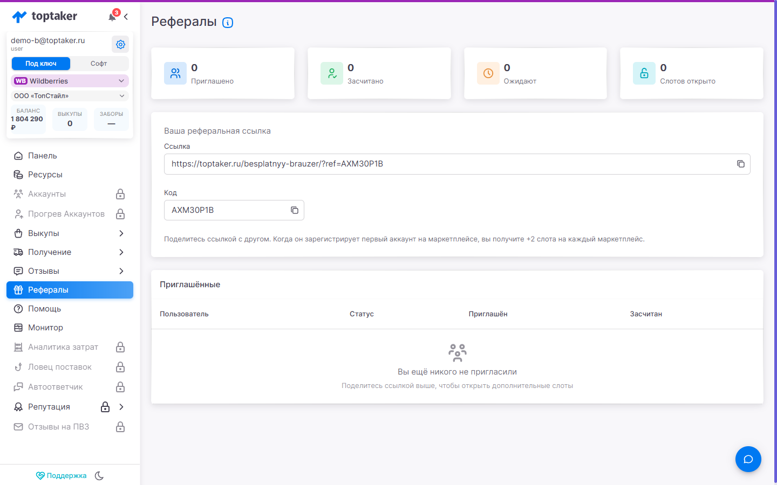
Task: Expand the Отзывы menu chevron
Action: pyautogui.click(x=121, y=271)
